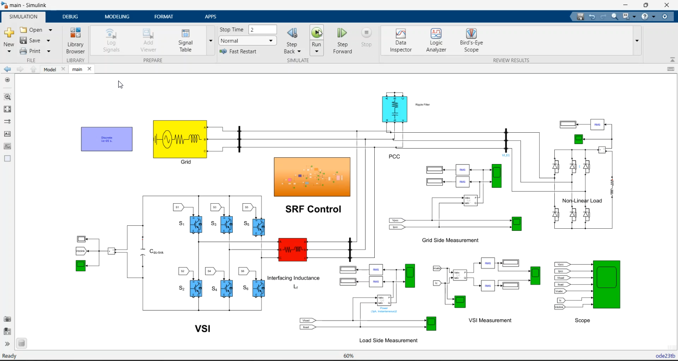The width and height of the screenshot is (678, 361).
Task: Click the Open button
Action: [32, 30]
